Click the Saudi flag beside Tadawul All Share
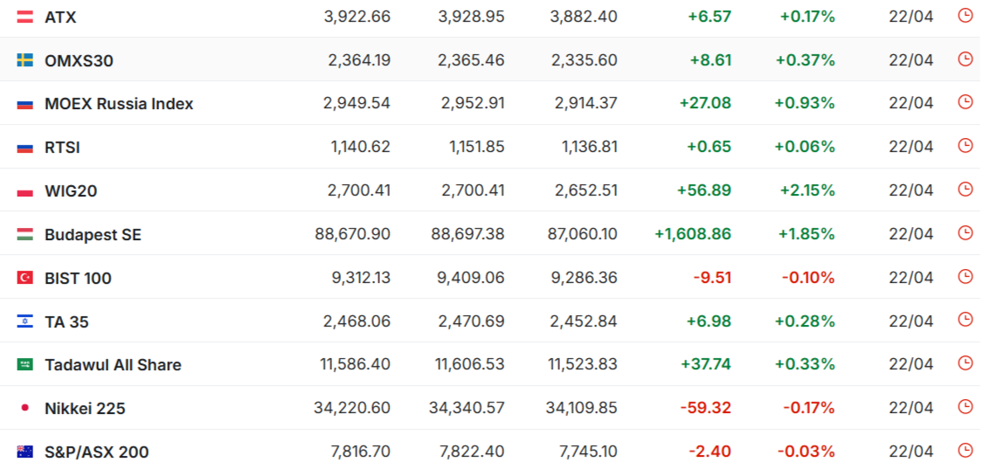 tap(24, 364)
